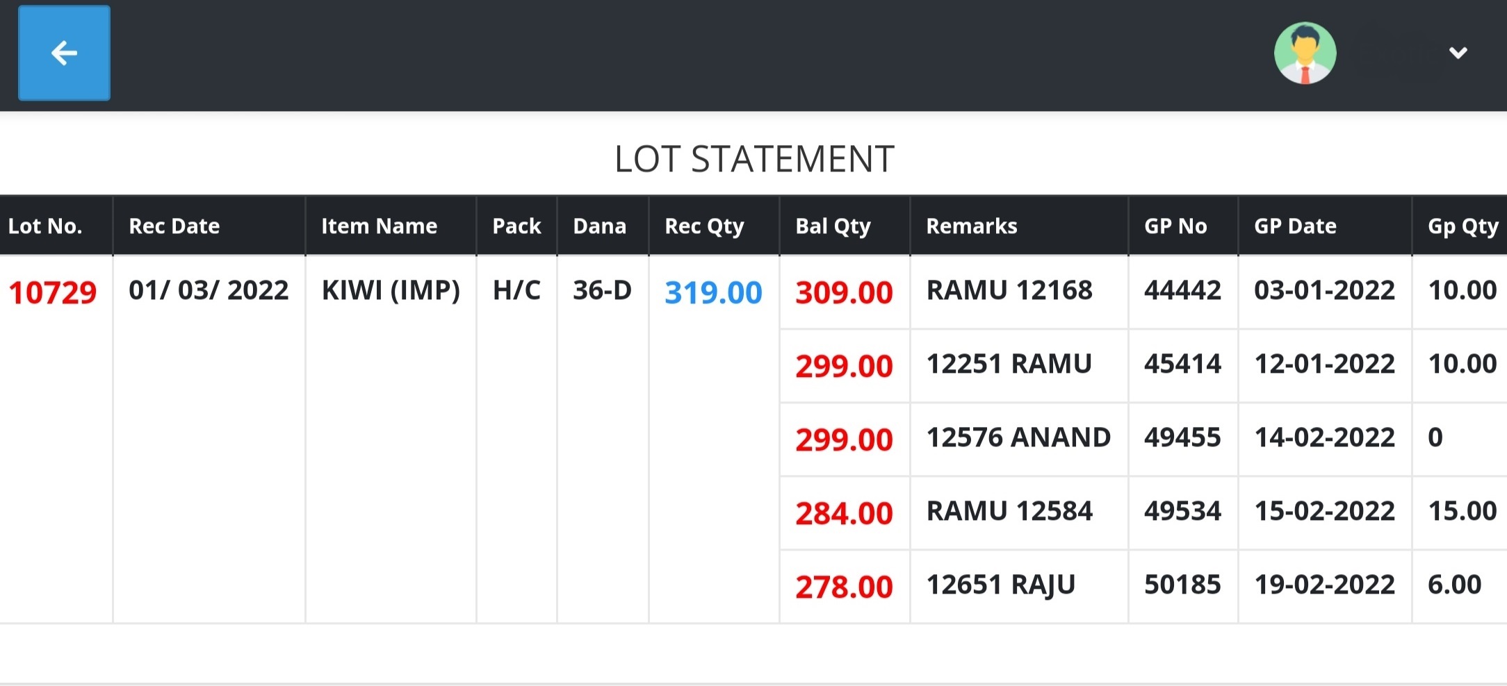Select the row with remark 12576 ANAND
The height and width of the screenshot is (686, 1507).
pyautogui.click(x=1143, y=439)
